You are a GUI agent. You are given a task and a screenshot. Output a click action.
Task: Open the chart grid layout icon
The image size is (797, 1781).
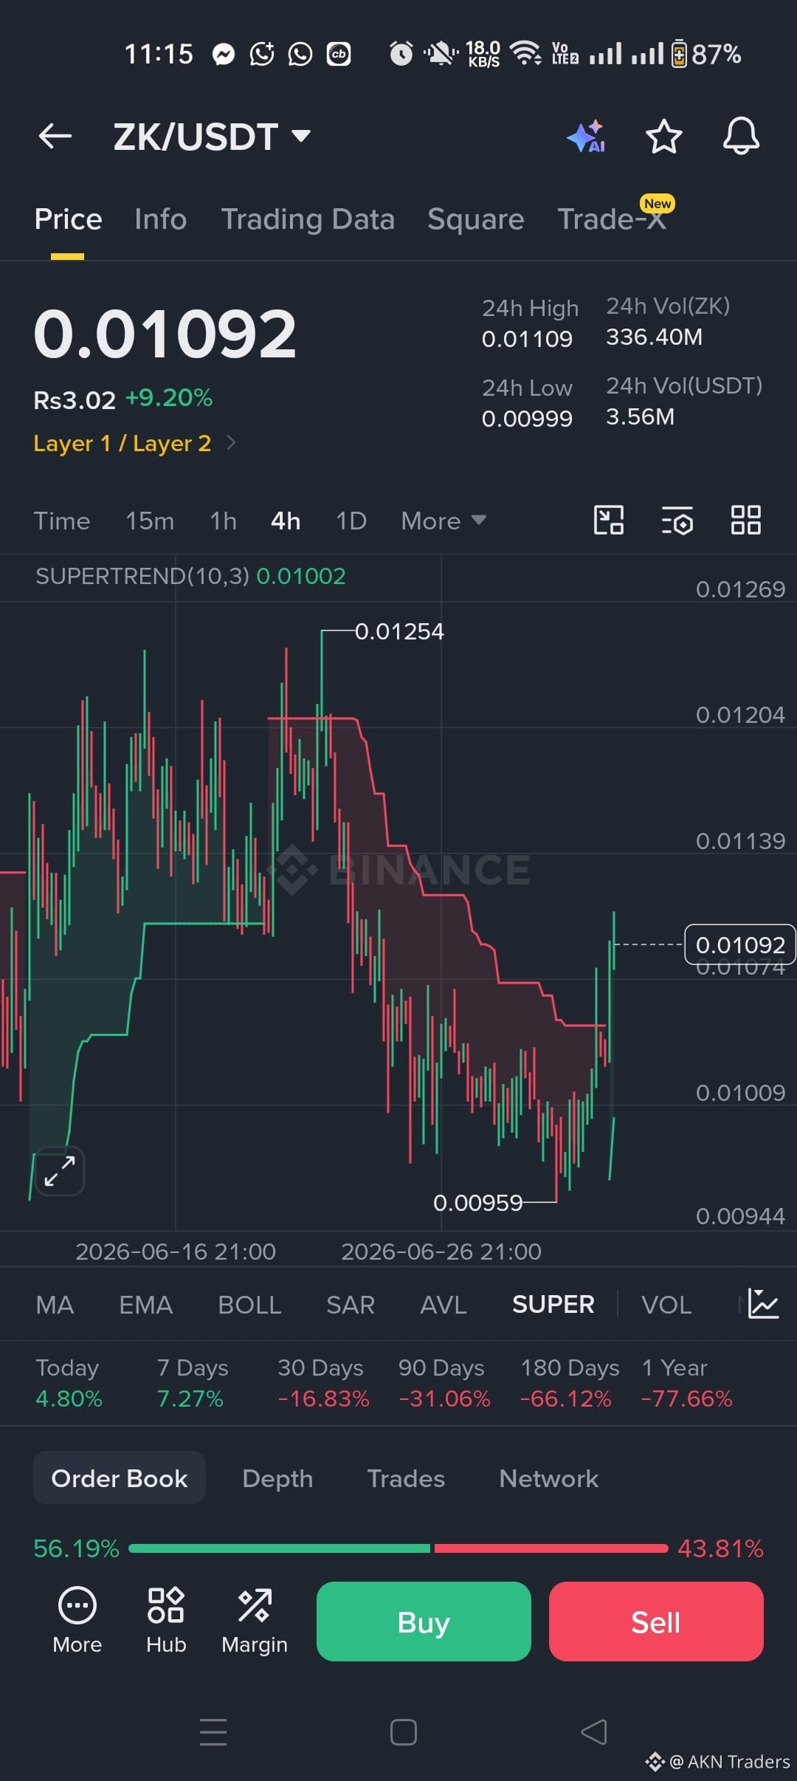[x=745, y=521]
